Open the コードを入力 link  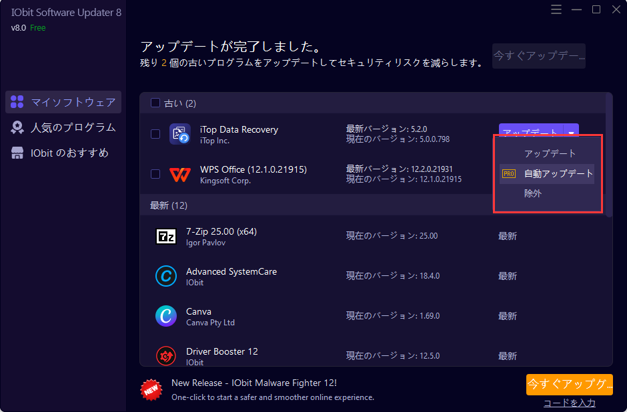(570, 403)
